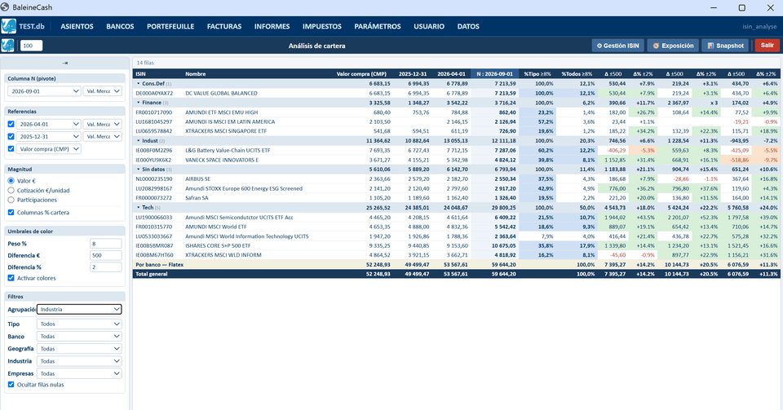Open the Tipo filter dropdown
Viewport: 783px width, 410px height.
click(79, 324)
